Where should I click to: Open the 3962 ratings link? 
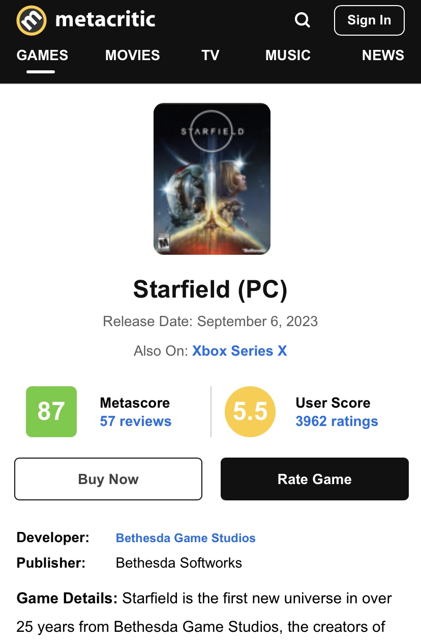click(x=337, y=421)
